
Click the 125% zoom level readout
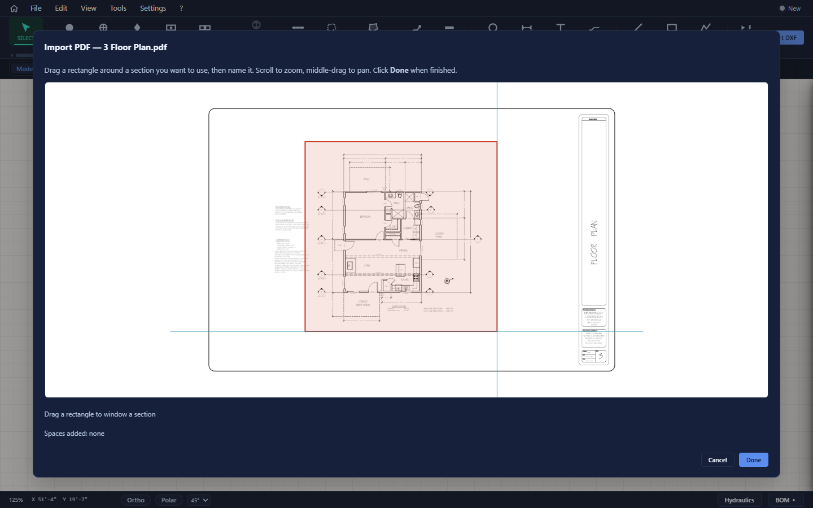(x=16, y=500)
